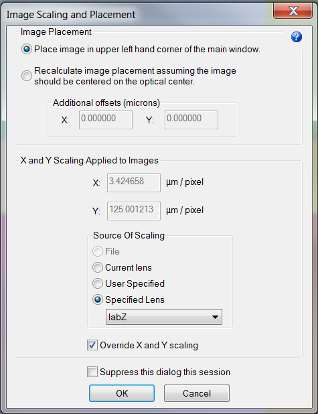Screen dimensions: 318x414
Task: Click the Y scaling microns per pixel field
Action: (x=134, y=211)
